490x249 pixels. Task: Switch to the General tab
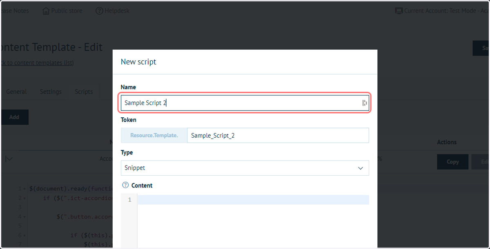pos(16,92)
